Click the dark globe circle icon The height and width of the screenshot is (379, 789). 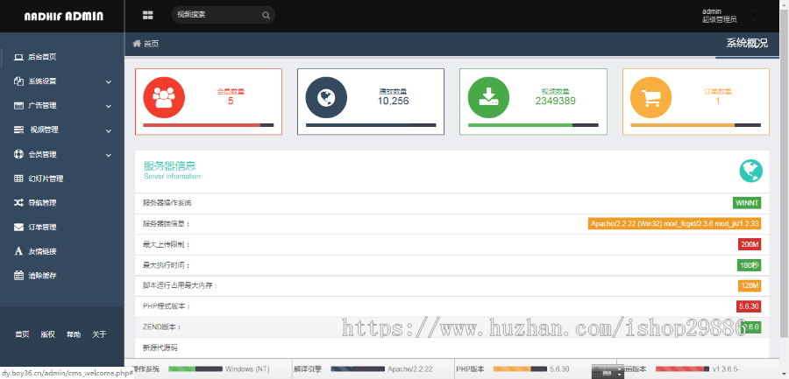[326, 97]
